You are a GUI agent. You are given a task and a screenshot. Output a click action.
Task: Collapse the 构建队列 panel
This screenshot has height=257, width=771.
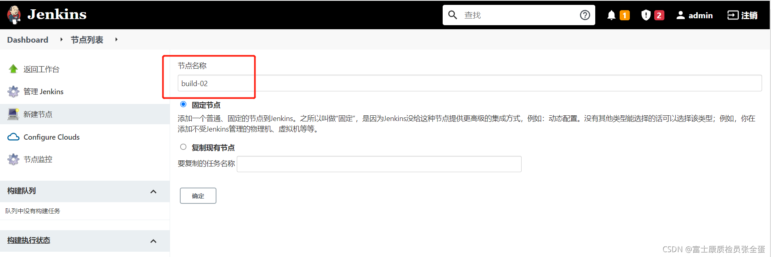pyautogui.click(x=153, y=192)
